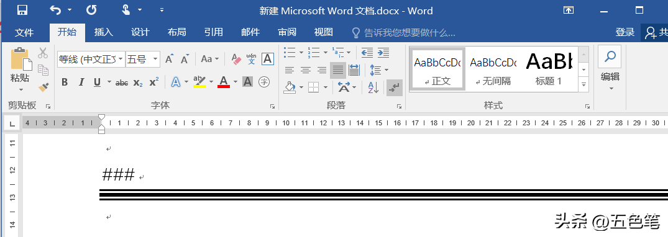
Task: Toggle bold formatting
Action: 65,82
